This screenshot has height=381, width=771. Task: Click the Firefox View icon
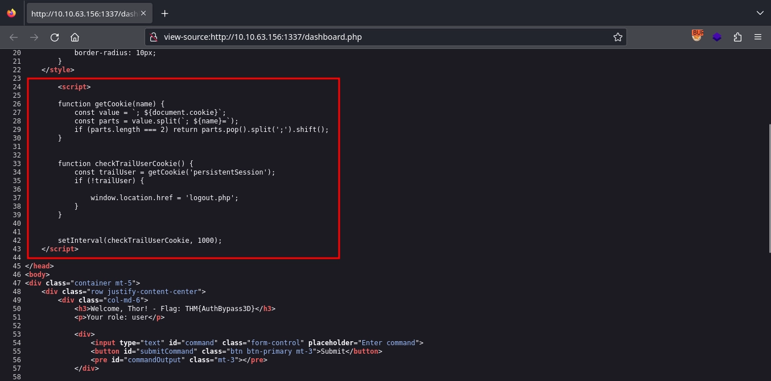[x=11, y=14]
